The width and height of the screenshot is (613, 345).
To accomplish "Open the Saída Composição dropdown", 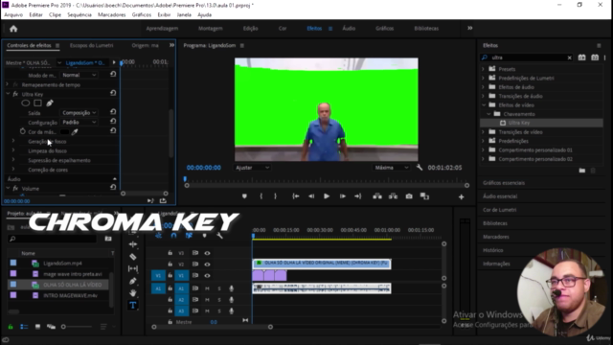I will [x=79, y=113].
